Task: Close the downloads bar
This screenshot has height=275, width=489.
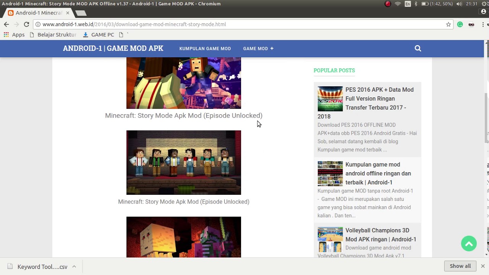Action: pos(483,266)
